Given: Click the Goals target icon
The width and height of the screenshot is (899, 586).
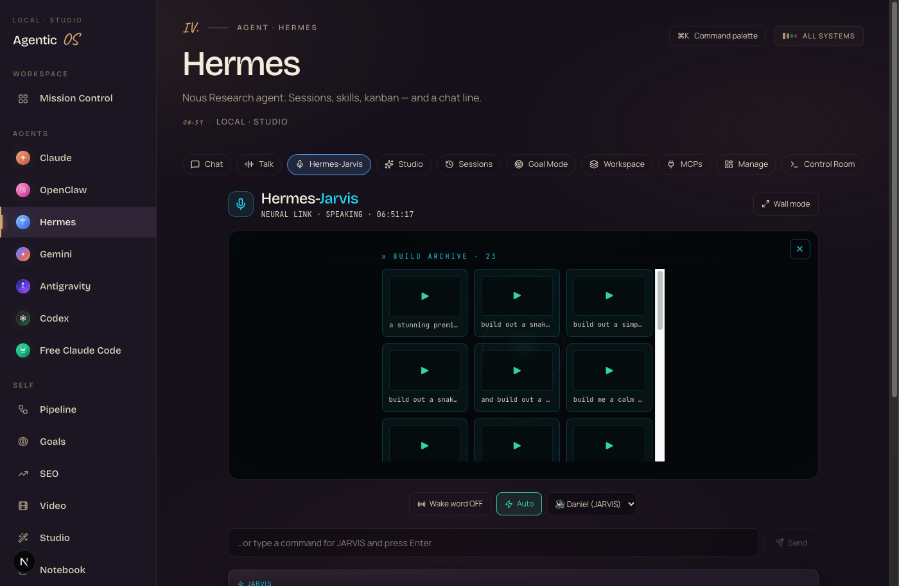Looking at the screenshot, I should coord(23,442).
